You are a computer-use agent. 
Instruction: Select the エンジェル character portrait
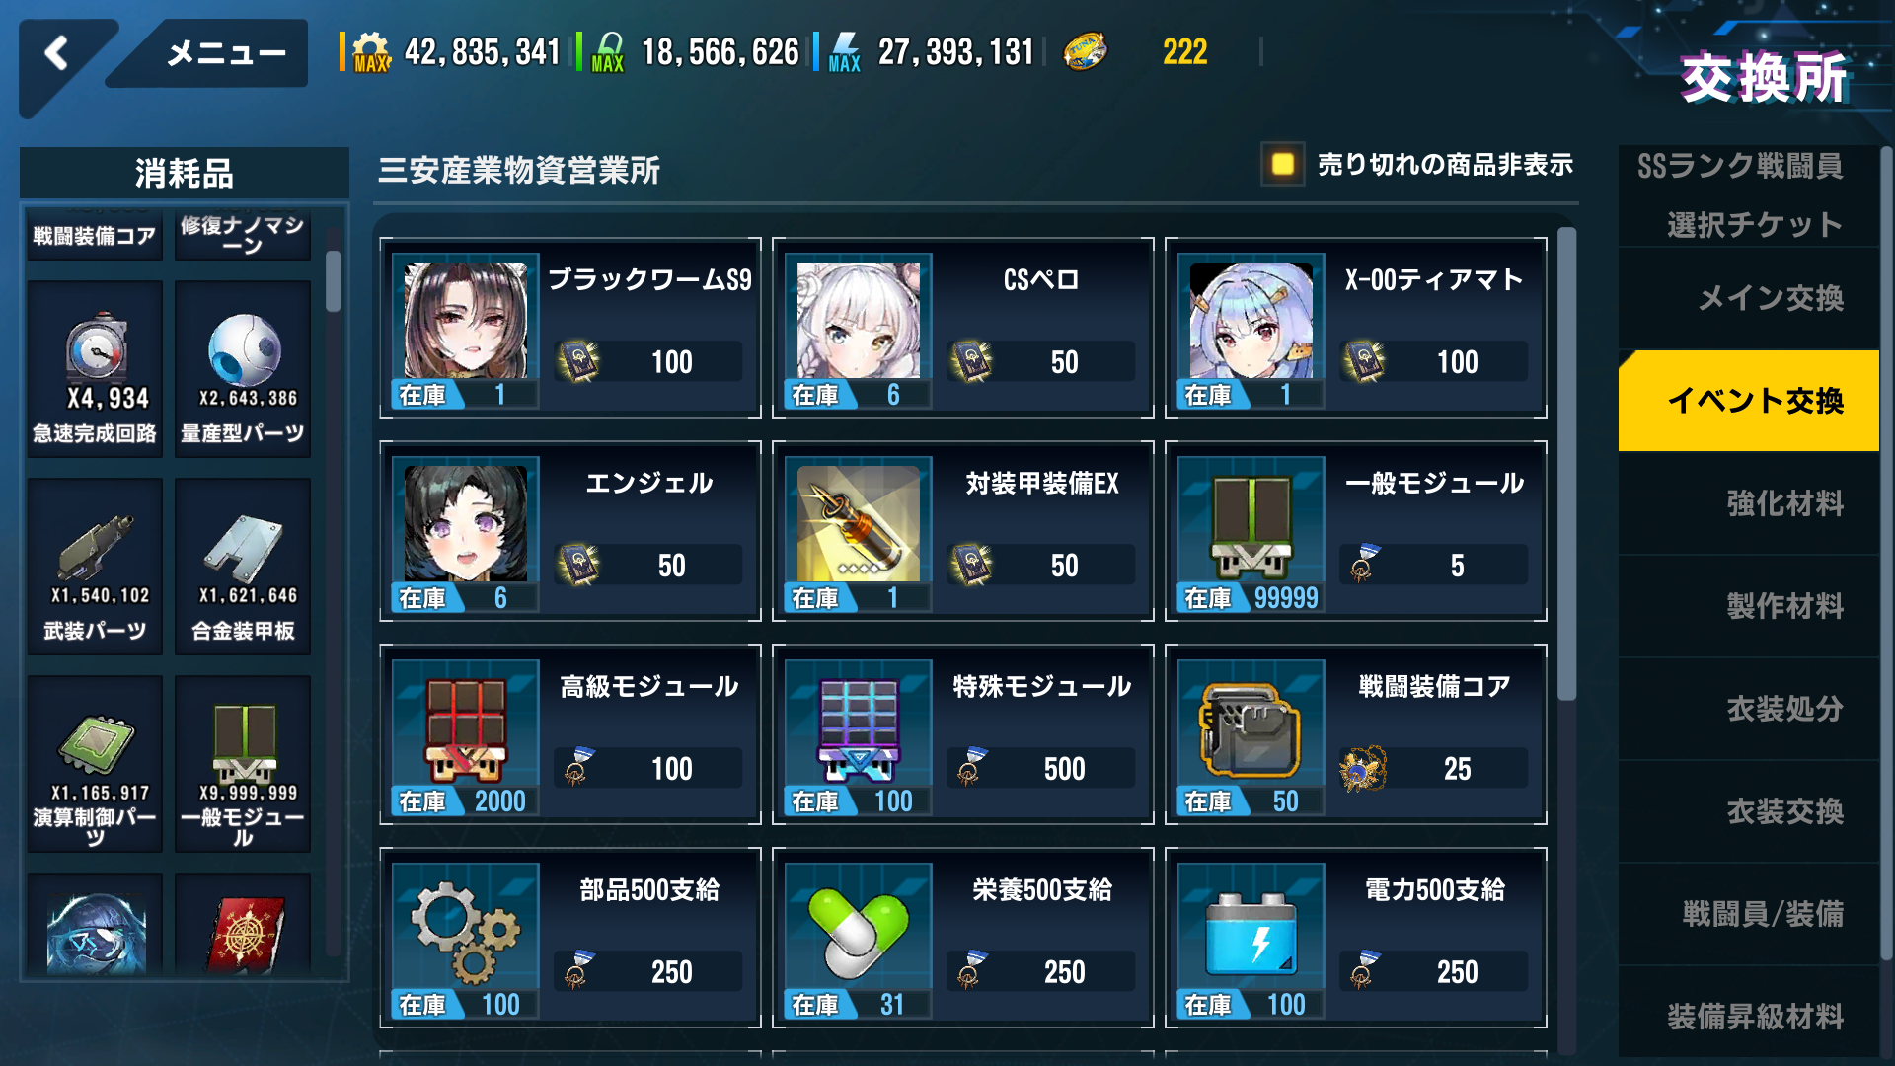coord(466,524)
